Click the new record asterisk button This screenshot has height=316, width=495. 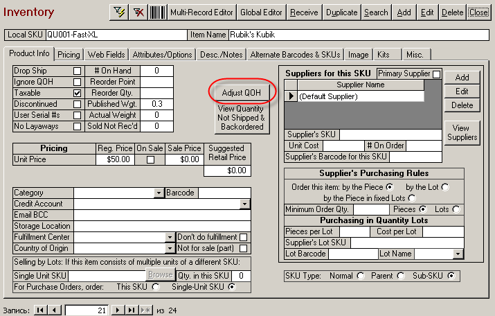(x=146, y=310)
